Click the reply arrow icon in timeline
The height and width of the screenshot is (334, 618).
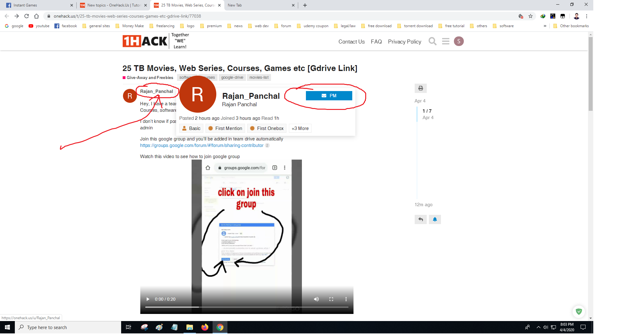pos(421,219)
